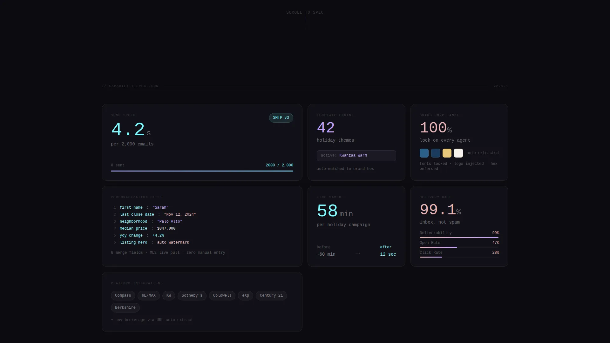Click the send progress bar
This screenshot has height=343, width=610.
coord(202,171)
